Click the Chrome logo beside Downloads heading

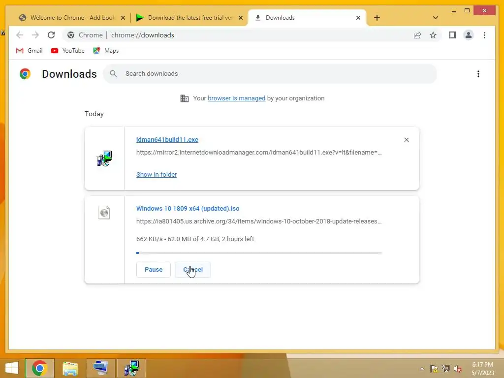(x=25, y=74)
